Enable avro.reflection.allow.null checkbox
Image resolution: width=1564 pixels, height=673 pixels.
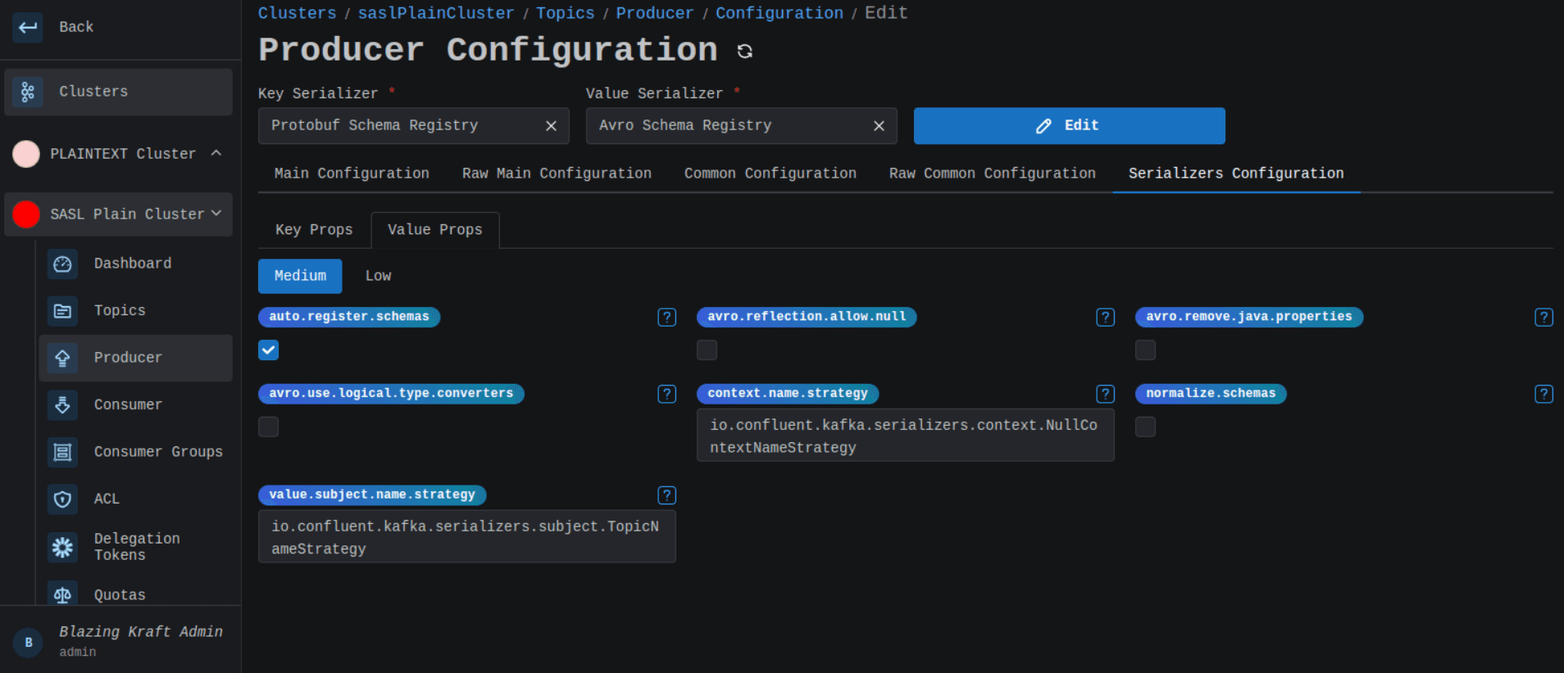[707, 350]
